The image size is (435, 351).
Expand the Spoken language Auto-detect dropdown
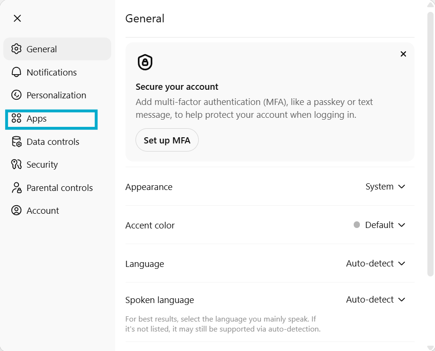(375, 300)
